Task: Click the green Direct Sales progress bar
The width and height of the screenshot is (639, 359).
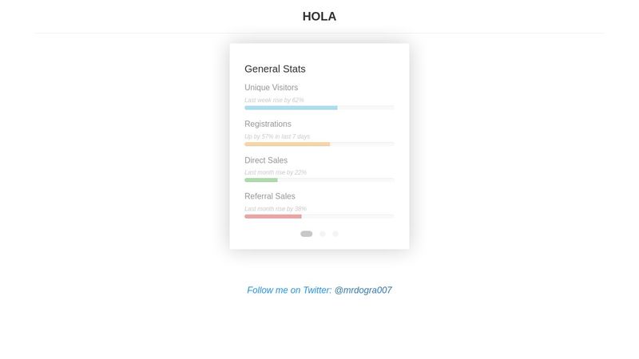Action: click(261, 180)
